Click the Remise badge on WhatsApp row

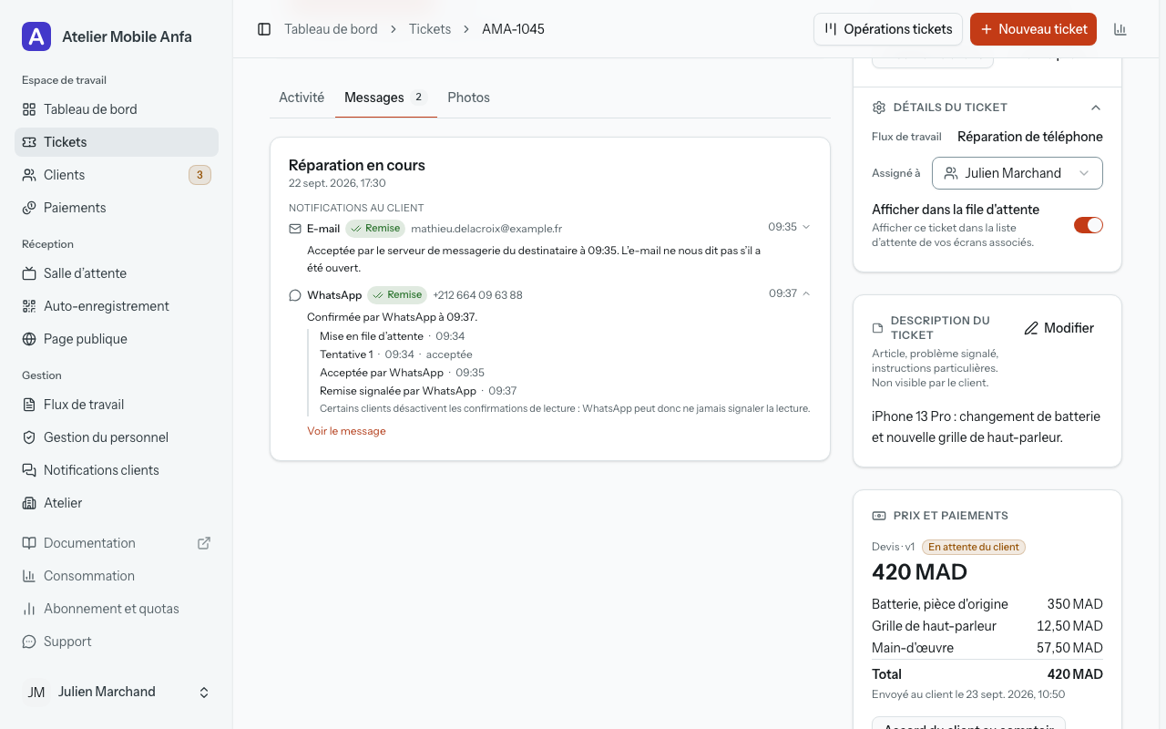point(397,295)
